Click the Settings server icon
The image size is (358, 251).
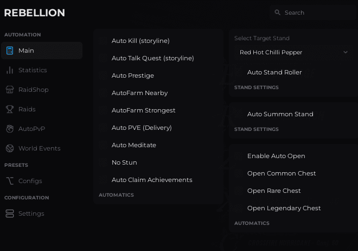tap(10, 214)
